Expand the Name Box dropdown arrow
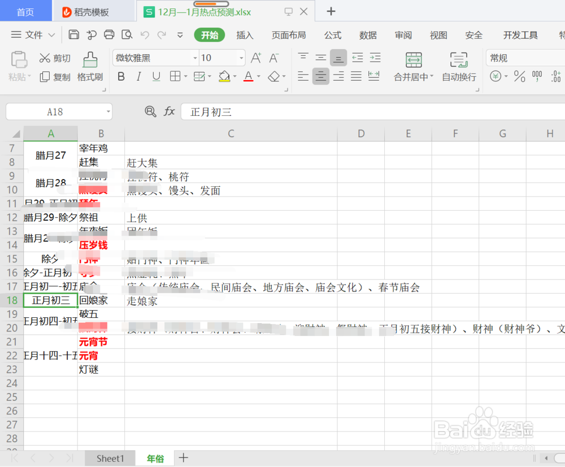The height and width of the screenshot is (467, 565). 108,112
